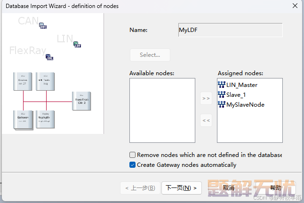Click inside the Available nodes list
This screenshot has width=304, height=203.
[162, 110]
